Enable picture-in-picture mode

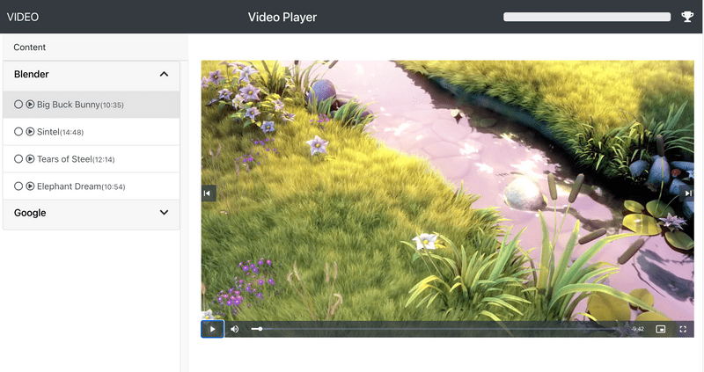pos(661,330)
